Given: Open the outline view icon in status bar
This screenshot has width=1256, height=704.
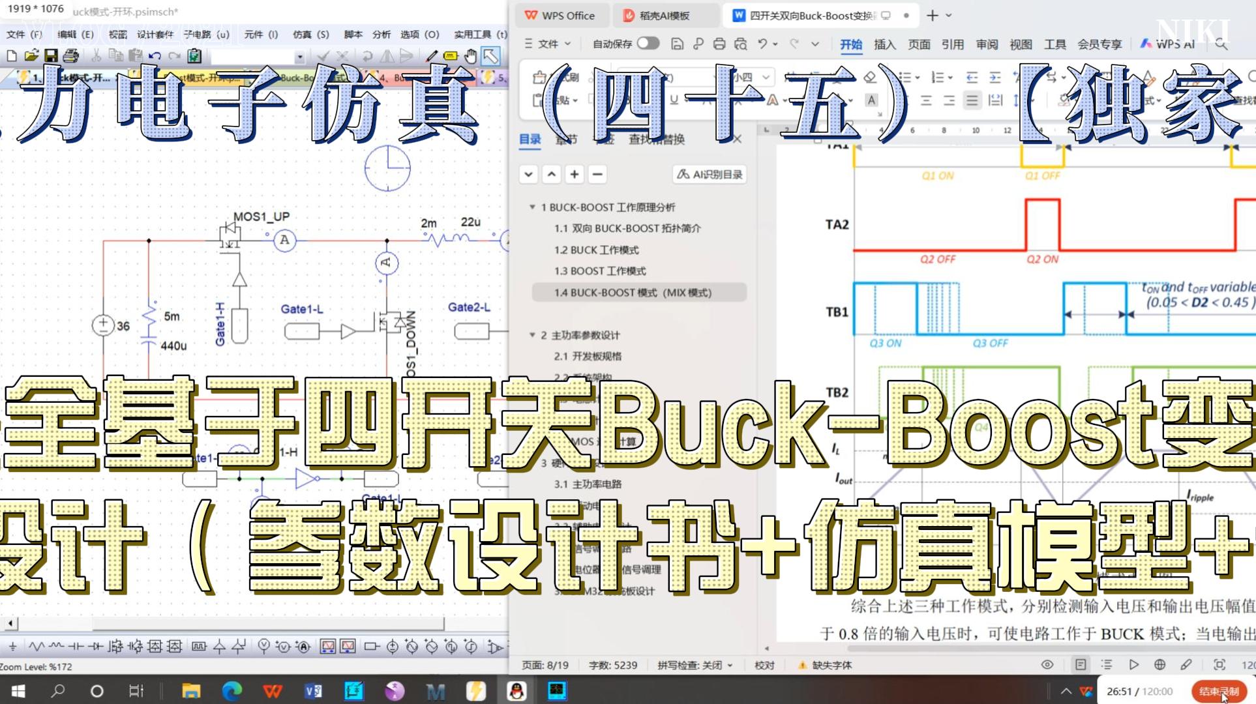Looking at the screenshot, I should (x=1107, y=665).
